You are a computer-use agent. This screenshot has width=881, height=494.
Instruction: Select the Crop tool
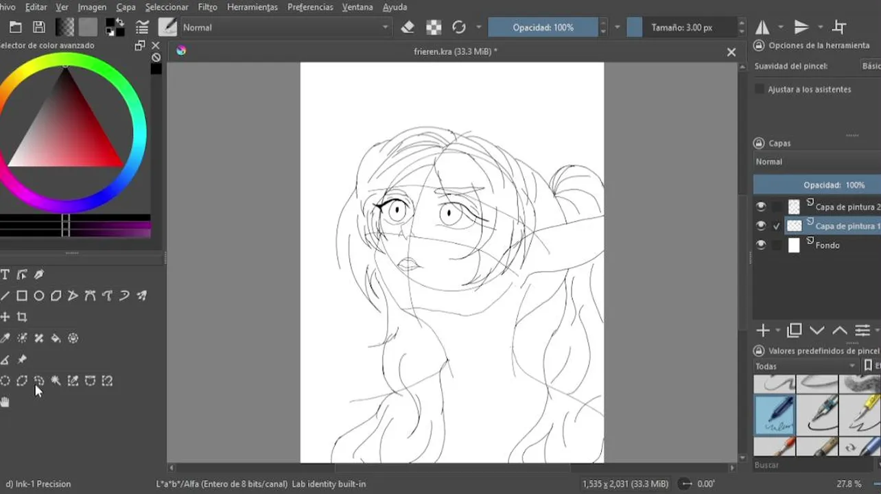[22, 317]
